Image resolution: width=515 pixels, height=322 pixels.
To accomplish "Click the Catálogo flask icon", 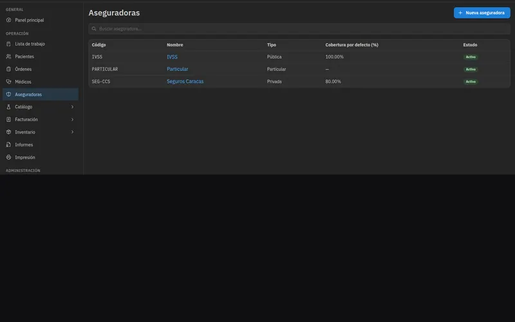I will [x=8, y=107].
